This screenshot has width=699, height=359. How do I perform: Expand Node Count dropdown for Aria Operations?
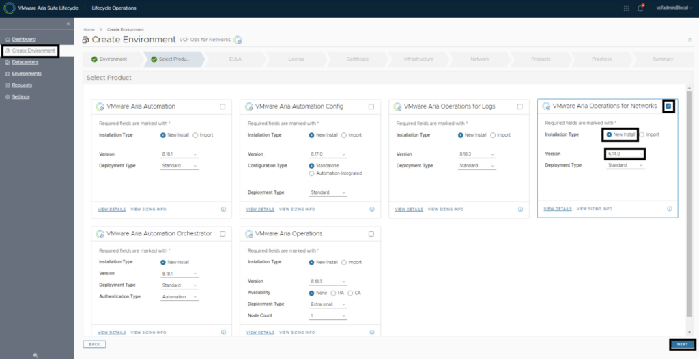coord(328,316)
